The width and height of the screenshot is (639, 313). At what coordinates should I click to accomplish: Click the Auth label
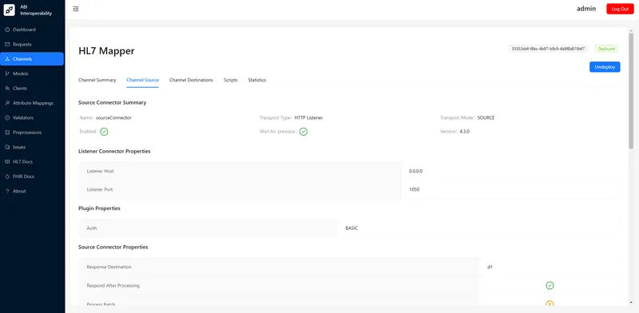click(92, 228)
